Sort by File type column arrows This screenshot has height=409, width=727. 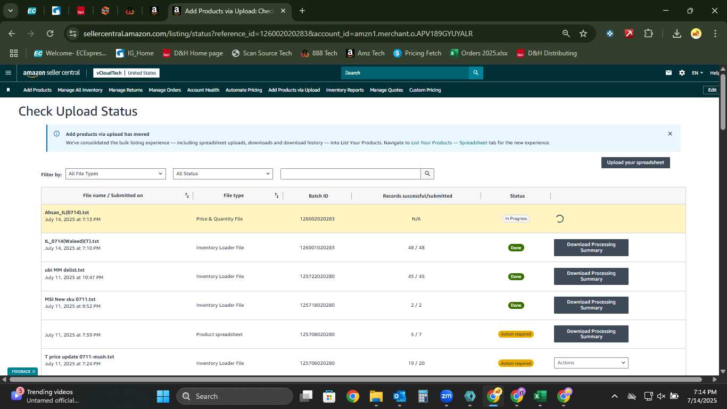(x=277, y=195)
